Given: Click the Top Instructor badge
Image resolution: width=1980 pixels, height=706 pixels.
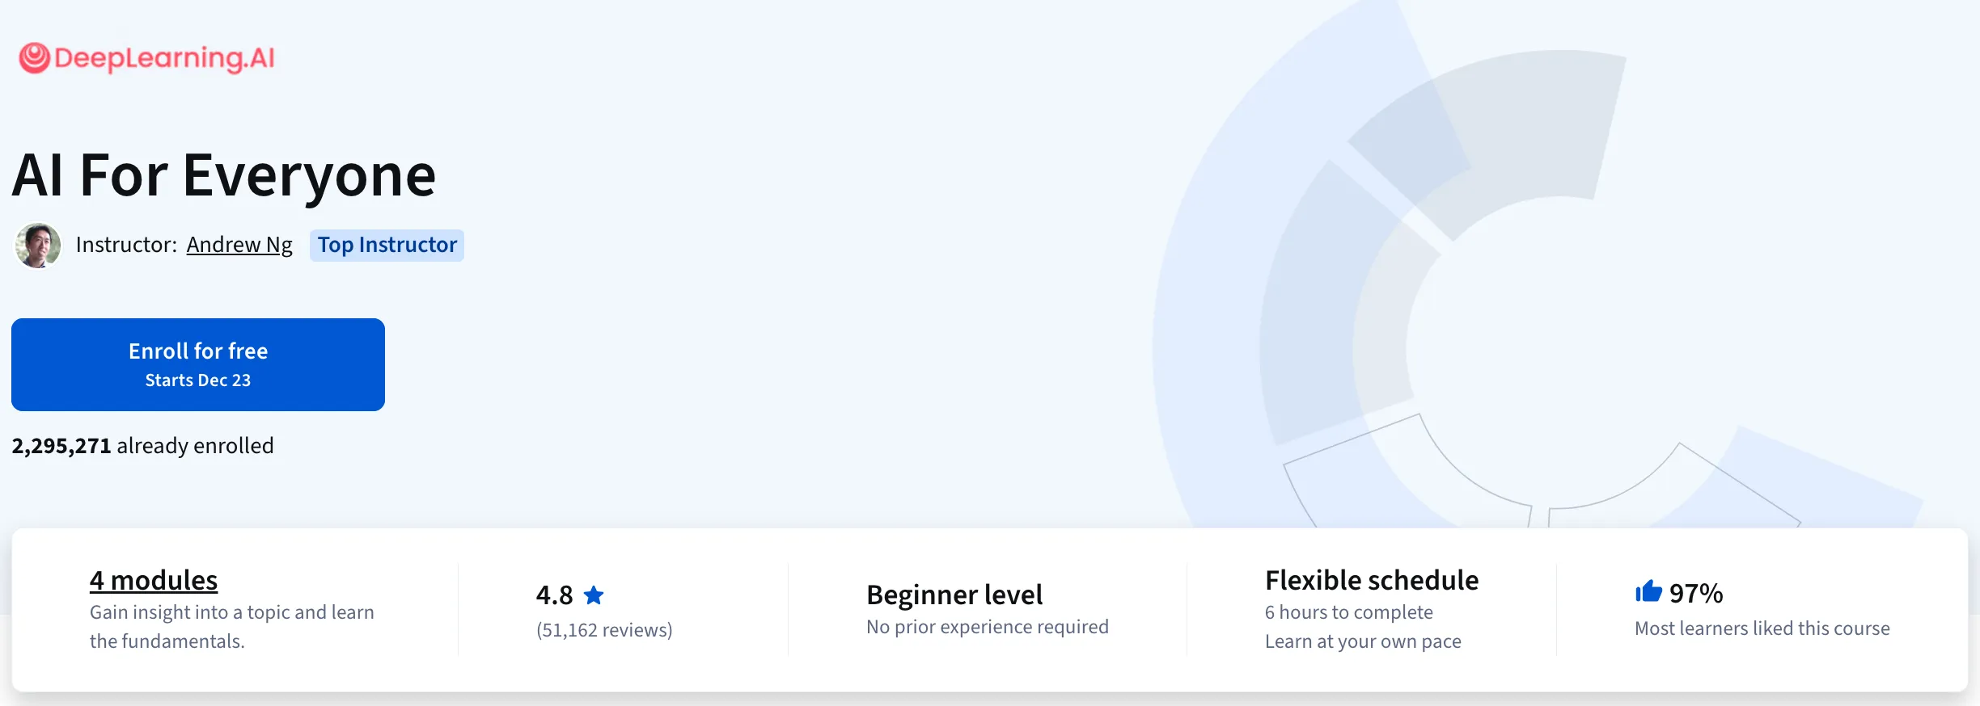Looking at the screenshot, I should tap(387, 245).
